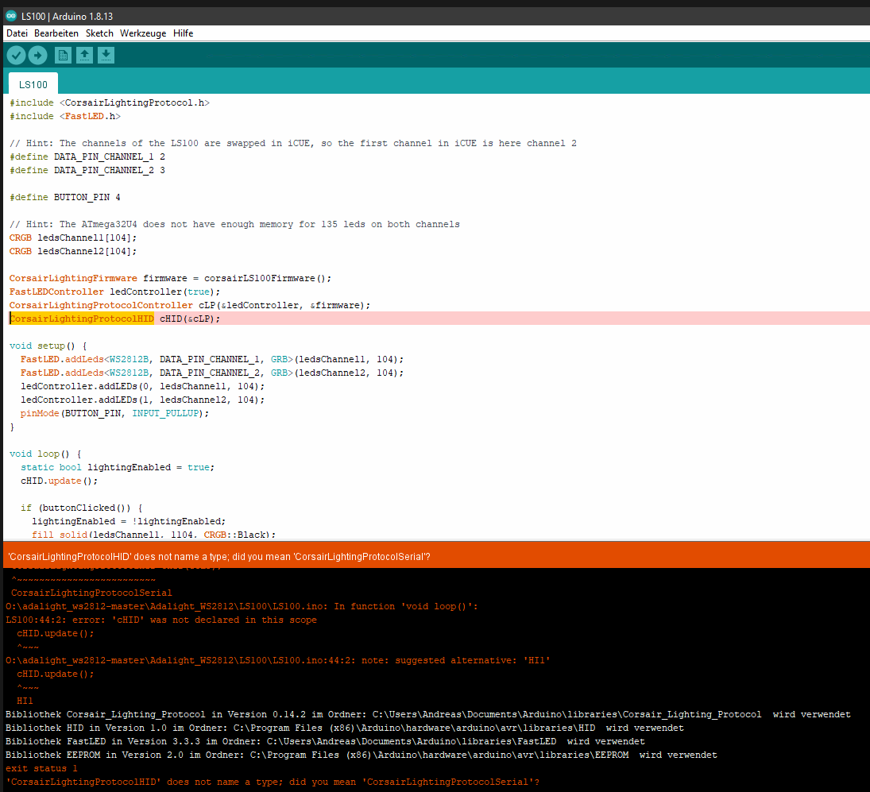Click the Save sketch toolbar icon
Screen dimensions: 870x792
pos(106,55)
